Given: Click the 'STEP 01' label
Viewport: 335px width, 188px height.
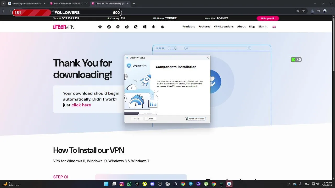Looking at the screenshot, I should coord(61,177).
